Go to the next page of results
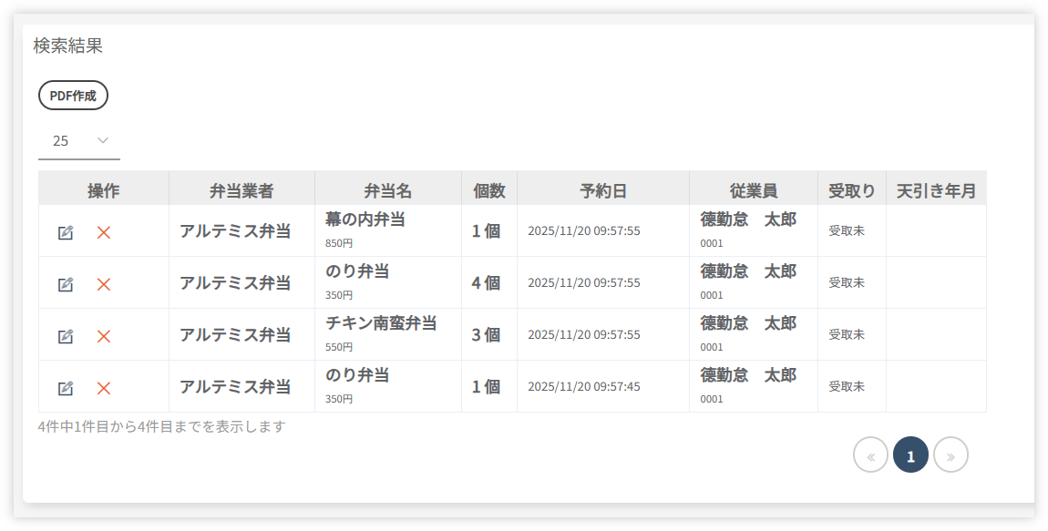The image size is (1048, 531). coord(950,455)
